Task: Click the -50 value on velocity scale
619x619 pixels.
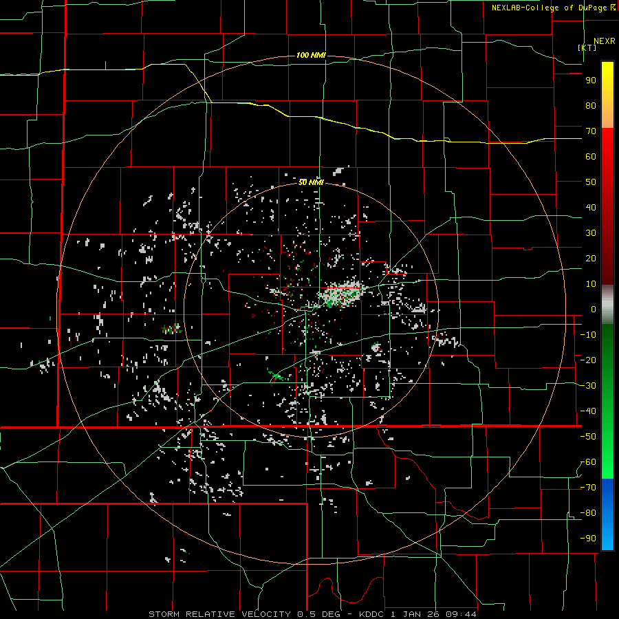Action: [588, 437]
